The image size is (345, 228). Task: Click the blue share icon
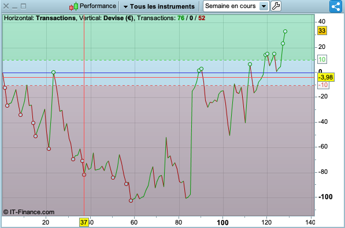coord(336,6)
